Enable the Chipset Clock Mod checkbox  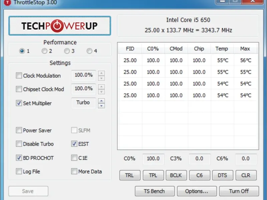(x=19, y=89)
